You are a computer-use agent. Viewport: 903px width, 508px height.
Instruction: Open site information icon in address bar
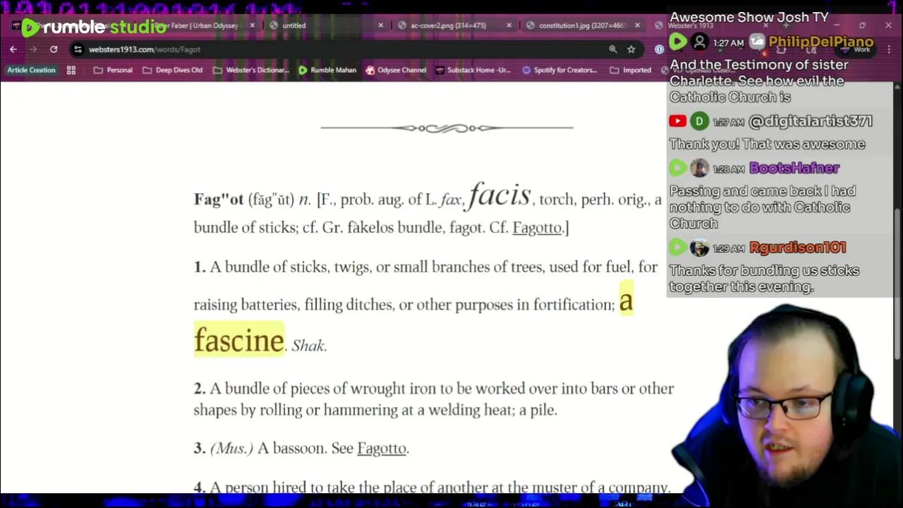[78, 49]
